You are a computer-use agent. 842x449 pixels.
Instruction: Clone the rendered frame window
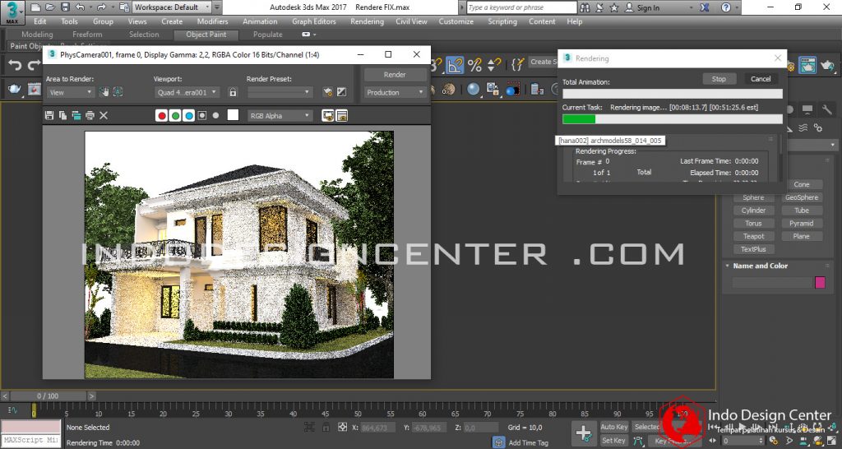(76, 115)
